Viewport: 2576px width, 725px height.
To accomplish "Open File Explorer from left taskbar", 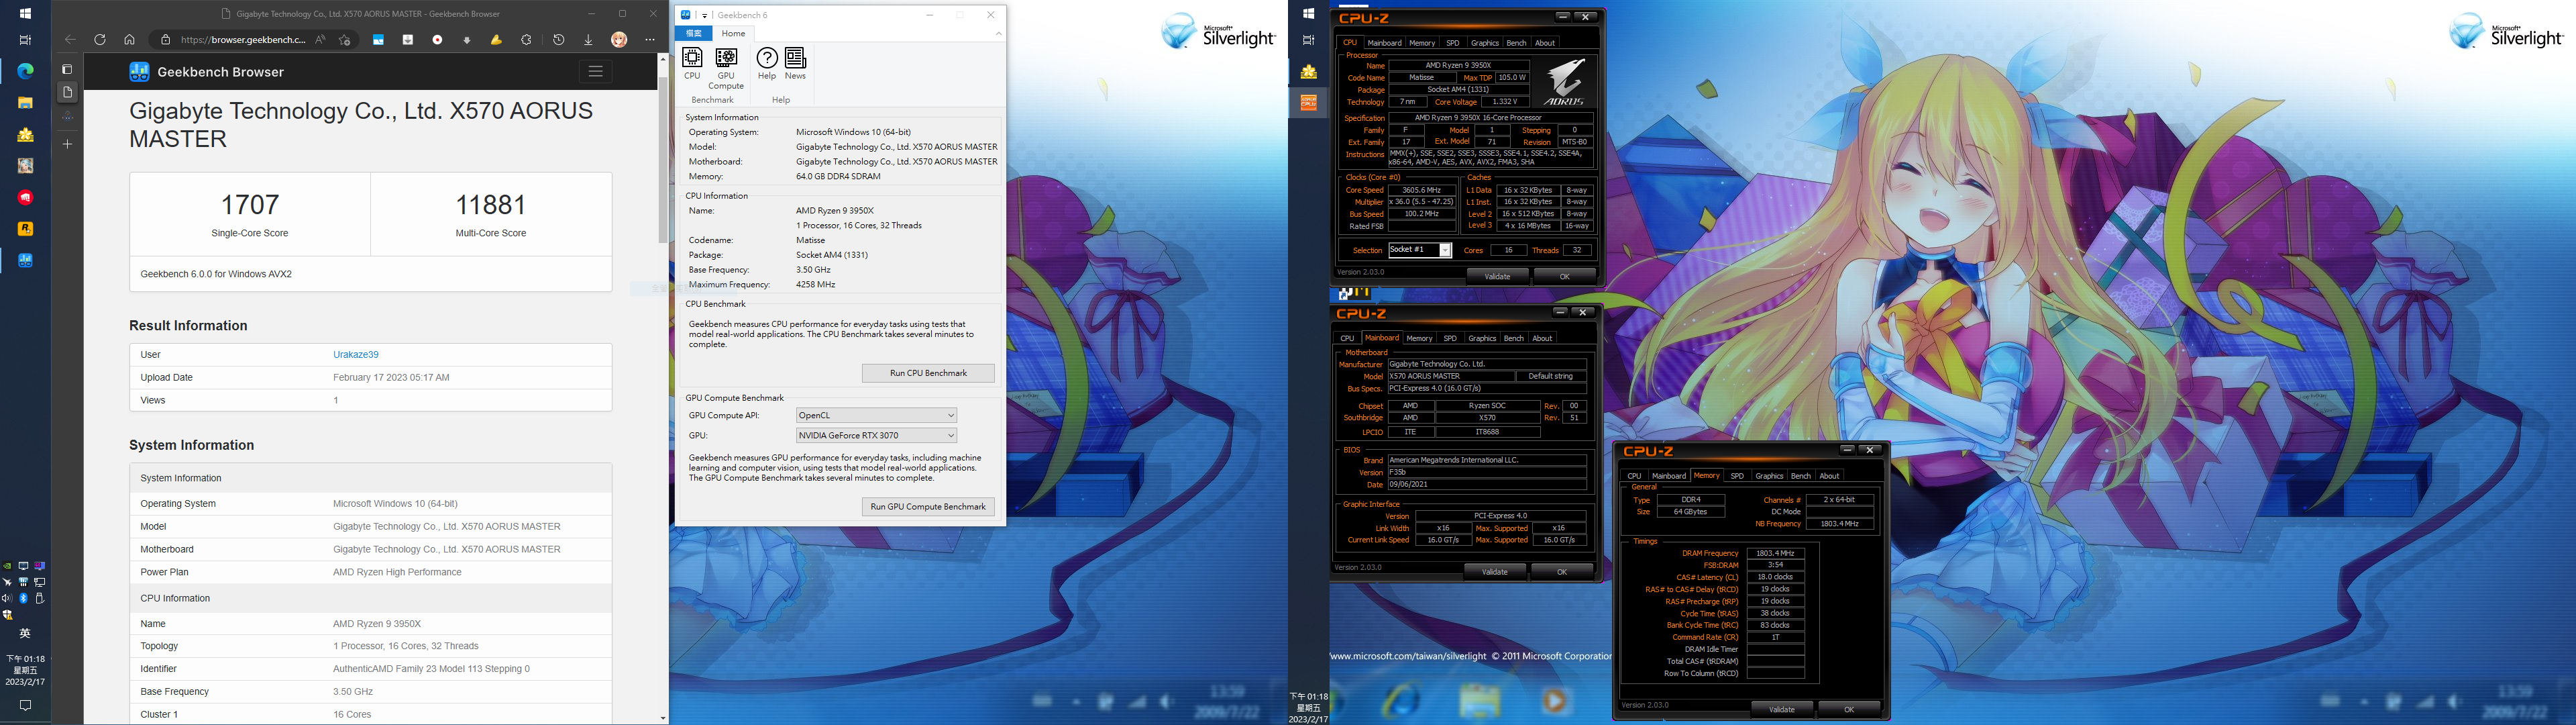I will tap(25, 102).
